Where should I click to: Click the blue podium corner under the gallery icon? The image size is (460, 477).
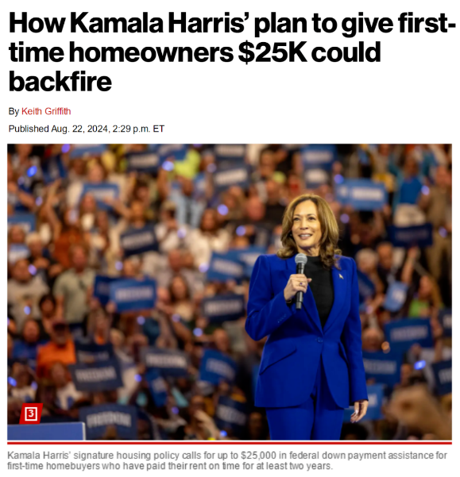(x=45, y=431)
